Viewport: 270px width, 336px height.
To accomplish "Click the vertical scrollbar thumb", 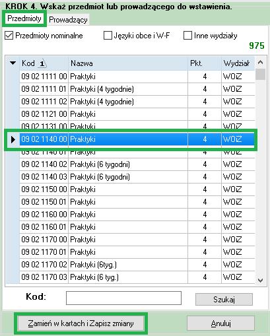I will tap(260, 74).
